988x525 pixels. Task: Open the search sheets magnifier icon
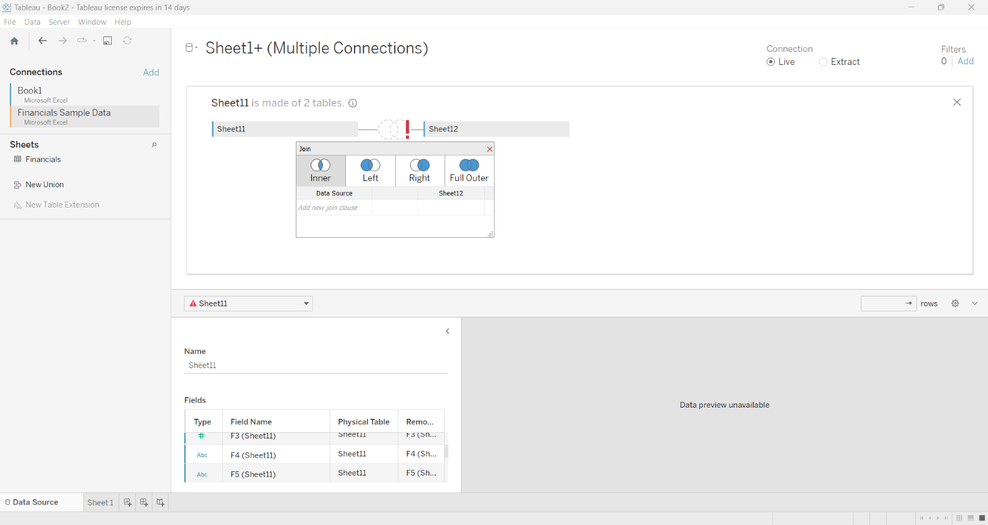(x=154, y=145)
